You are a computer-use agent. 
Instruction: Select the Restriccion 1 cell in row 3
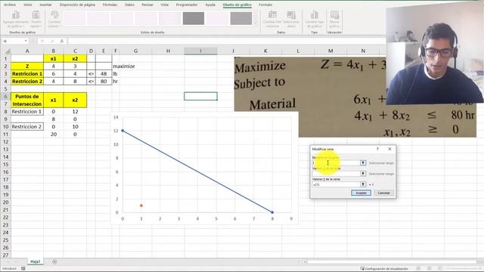[27, 74]
